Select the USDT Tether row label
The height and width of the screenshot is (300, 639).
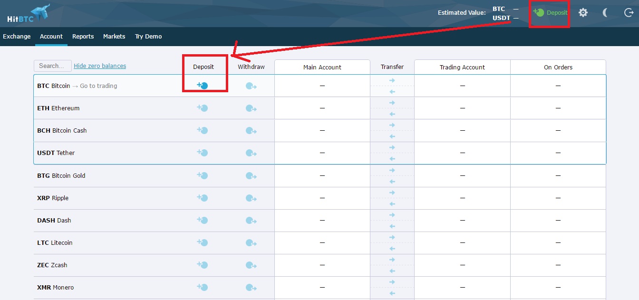point(56,153)
